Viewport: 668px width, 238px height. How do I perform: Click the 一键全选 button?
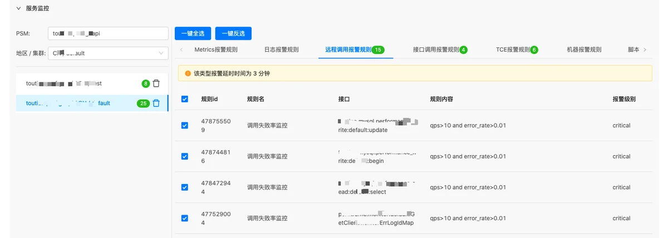193,33
